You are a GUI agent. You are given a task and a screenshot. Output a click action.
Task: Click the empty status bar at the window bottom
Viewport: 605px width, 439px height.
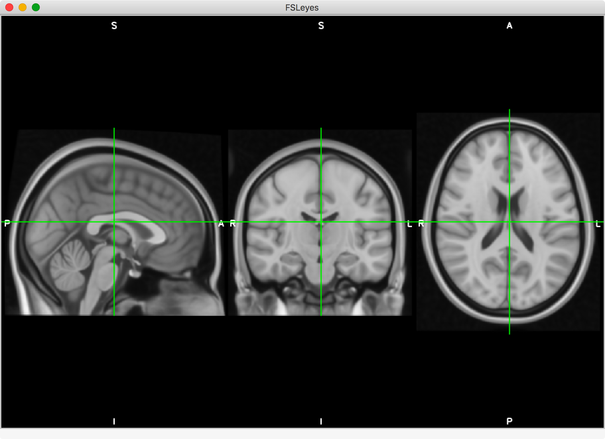tap(302, 434)
